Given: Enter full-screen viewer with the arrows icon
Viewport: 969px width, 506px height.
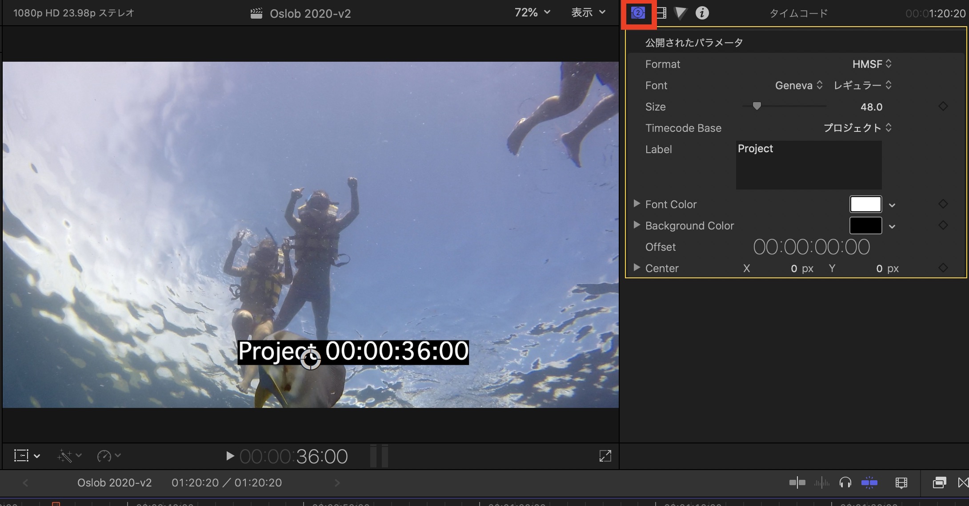Looking at the screenshot, I should [x=605, y=456].
